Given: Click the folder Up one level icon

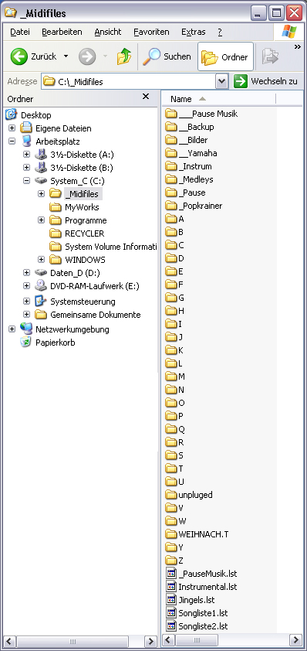Looking at the screenshot, I should coord(124,56).
